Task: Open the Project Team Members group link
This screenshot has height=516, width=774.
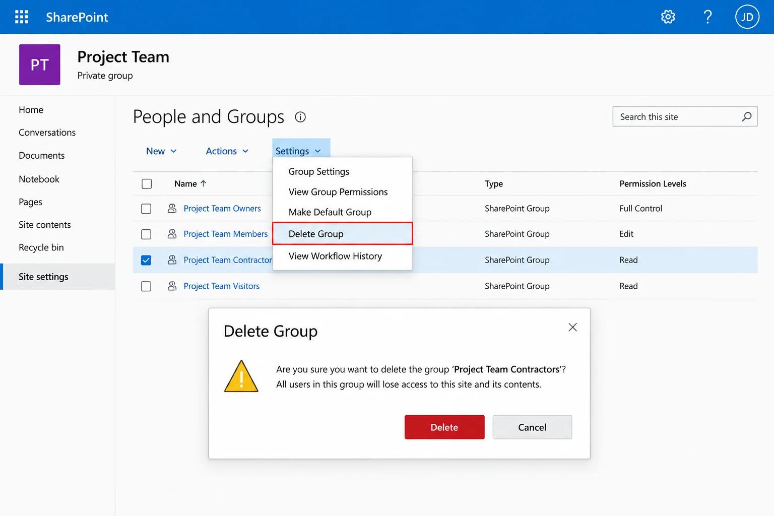Action: pos(226,234)
